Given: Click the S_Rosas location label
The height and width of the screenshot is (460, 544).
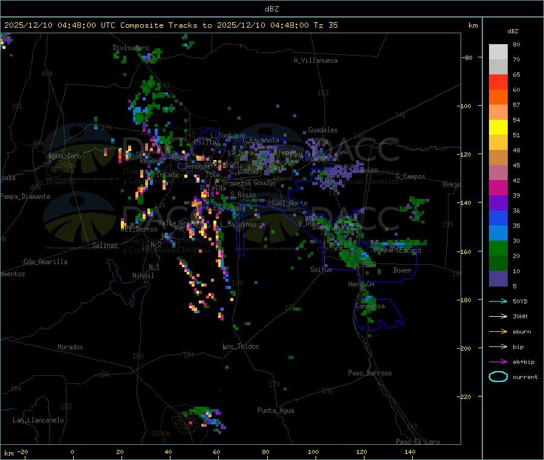Looking at the screenshot, I should (243, 195).
